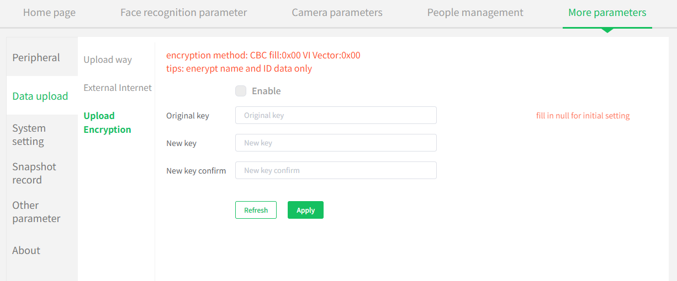Click into the Original key field
The width and height of the screenshot is (677, 281).
point(336,115)
